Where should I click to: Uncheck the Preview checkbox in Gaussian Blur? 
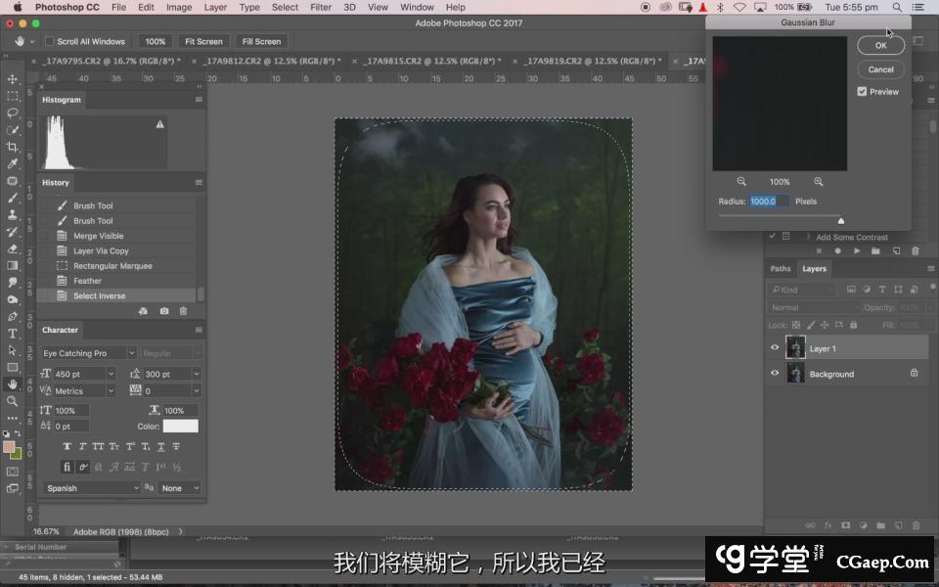coord(862,92)
